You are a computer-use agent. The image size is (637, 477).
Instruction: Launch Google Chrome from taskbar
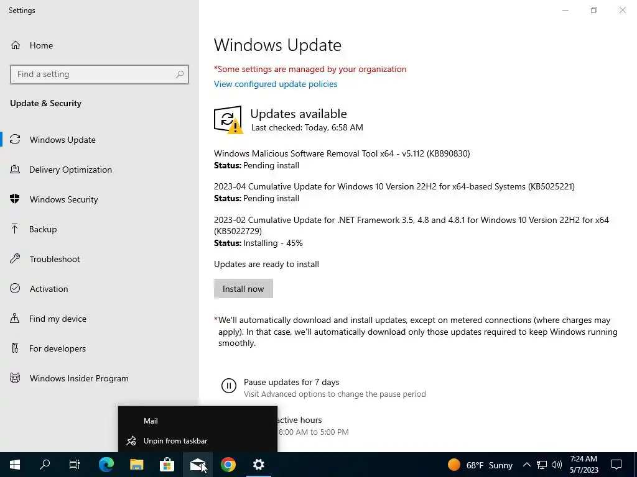[228, 465]
